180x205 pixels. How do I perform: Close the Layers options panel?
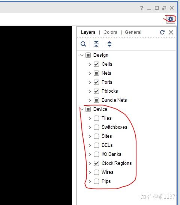pos(171,32)
